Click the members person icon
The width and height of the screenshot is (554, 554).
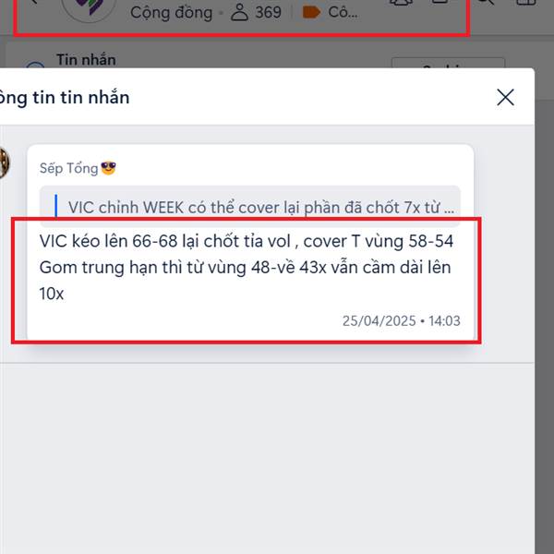[x=239, y=12]
